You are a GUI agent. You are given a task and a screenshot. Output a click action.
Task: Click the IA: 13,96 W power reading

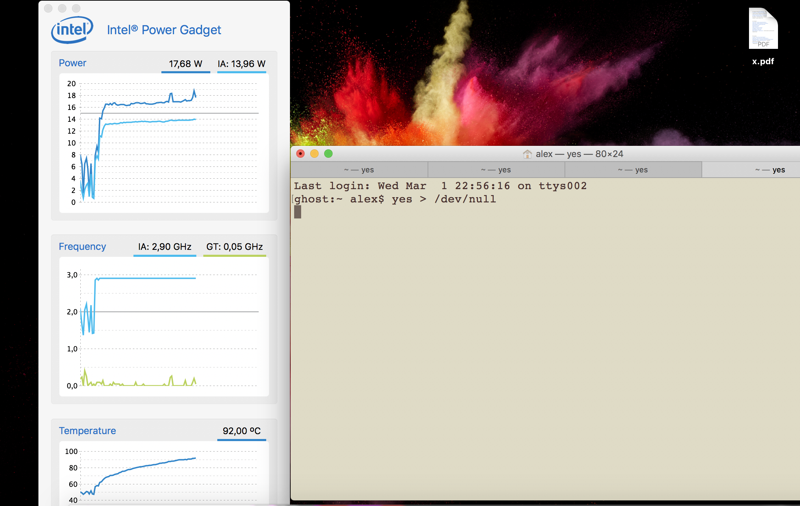click(x=241, y=64)
